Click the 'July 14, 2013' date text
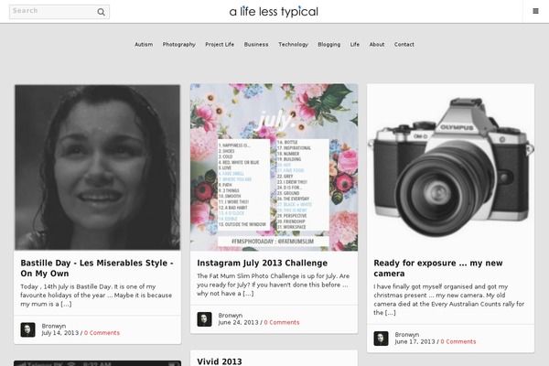The width and height of the screenshot is (549, 366). pos(59,333)
